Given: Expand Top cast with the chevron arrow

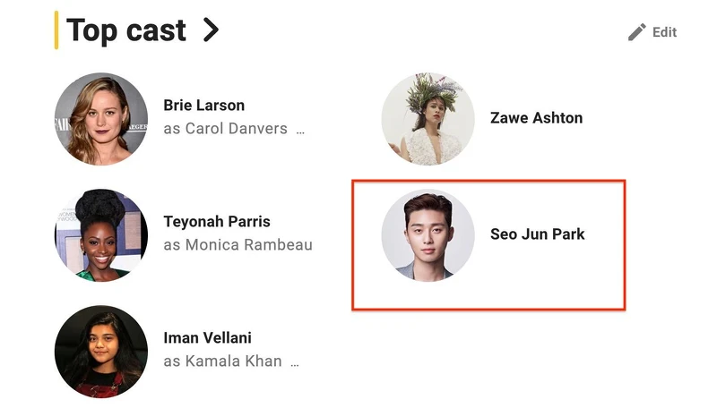Looking at the screenshot, I should pyautogui.click(x=211, y=30).
